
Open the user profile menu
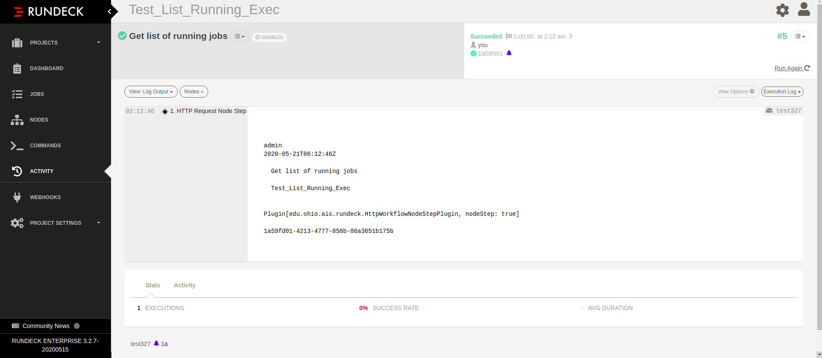tap(804, 9)
